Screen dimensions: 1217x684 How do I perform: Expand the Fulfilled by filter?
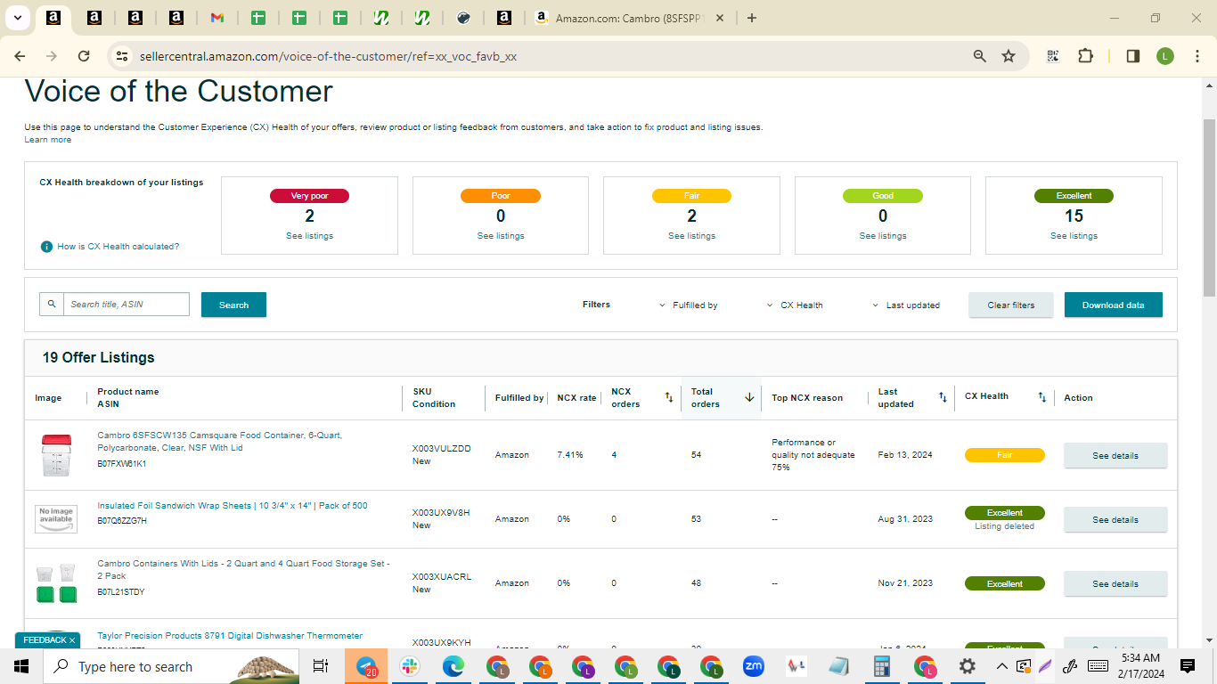pyautogui.click(x=689, y=305)
